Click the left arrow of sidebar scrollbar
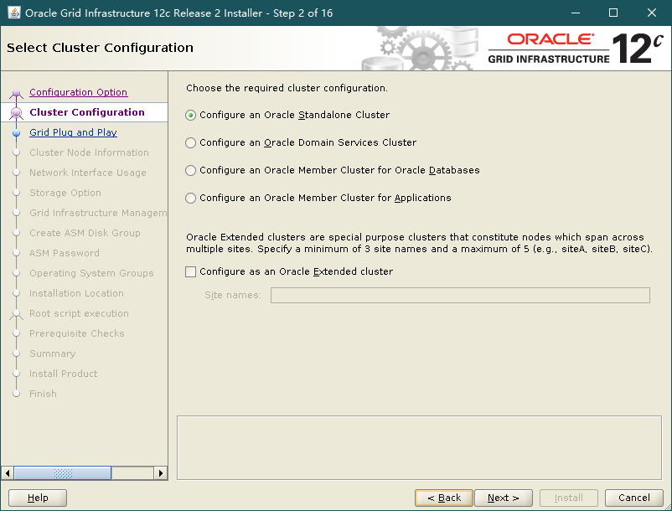Image resolution: width=672 pixels, height=511 pixels. pos(8,473)
